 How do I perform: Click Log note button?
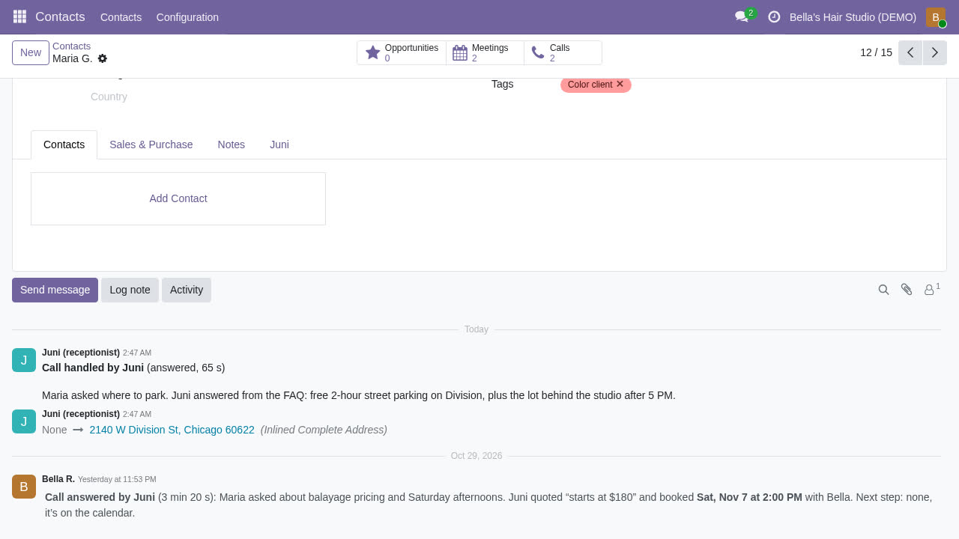pos(130,290)
